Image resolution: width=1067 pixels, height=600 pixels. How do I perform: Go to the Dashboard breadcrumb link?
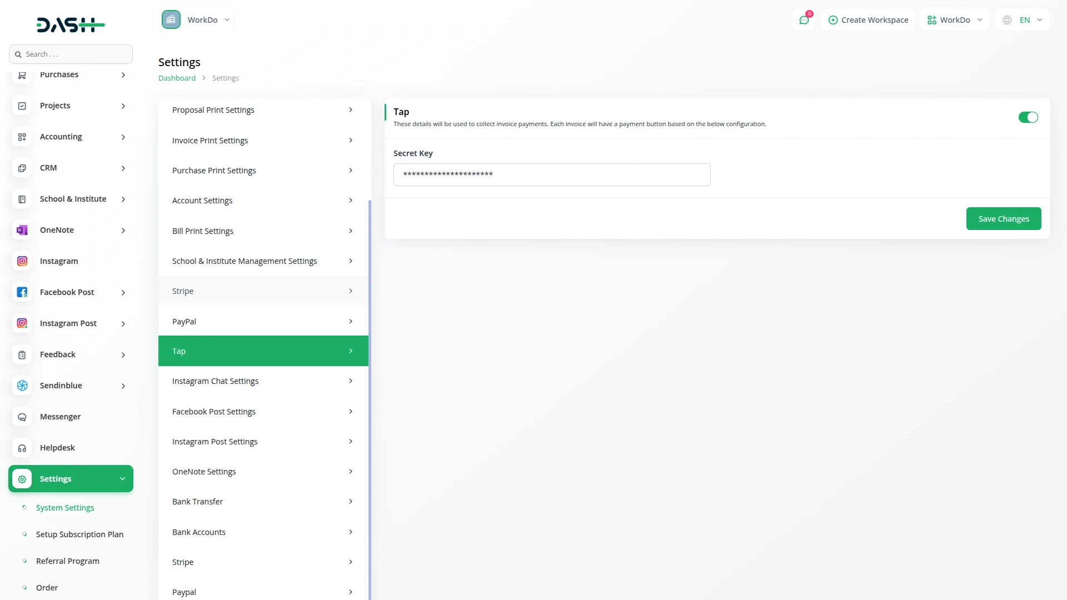(177, 78)
